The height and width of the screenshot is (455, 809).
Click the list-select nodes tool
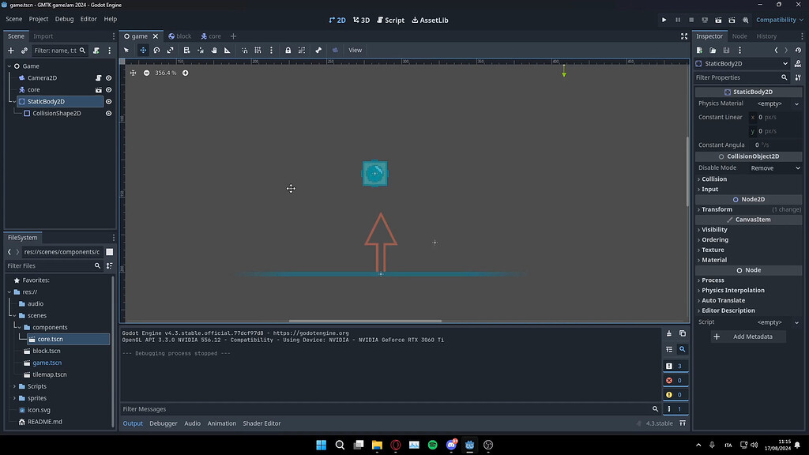point(186,50)
